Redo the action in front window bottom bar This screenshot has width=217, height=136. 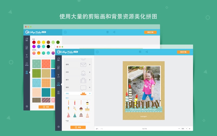pos(101,129)
